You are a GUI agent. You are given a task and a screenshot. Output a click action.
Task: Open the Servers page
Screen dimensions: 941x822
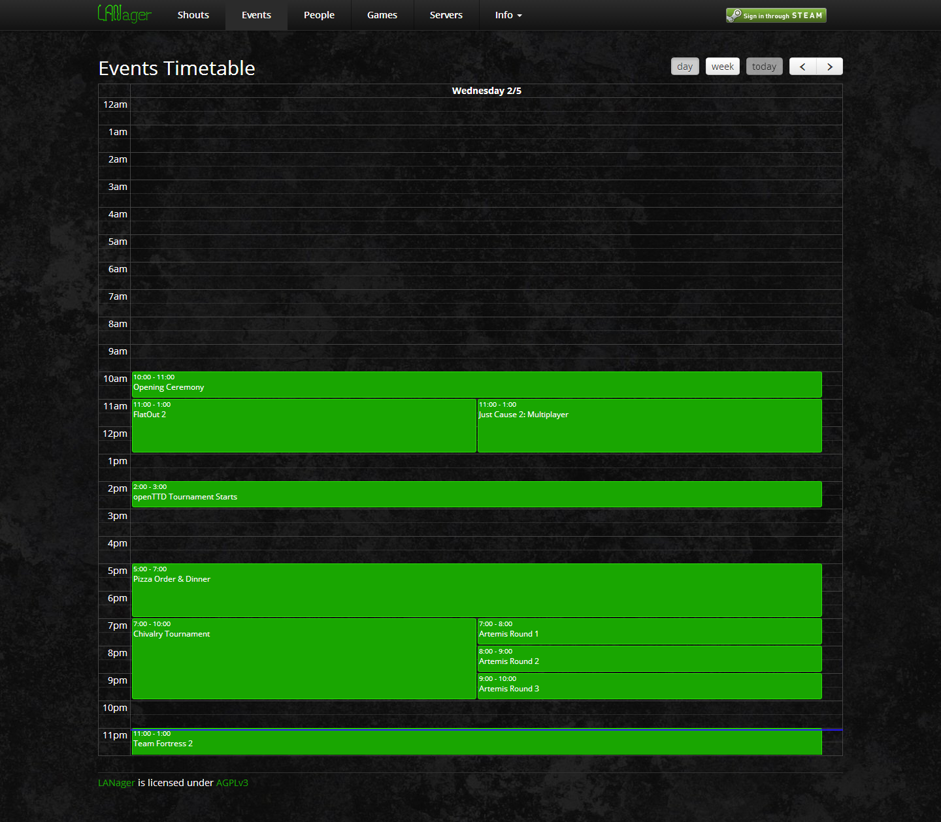[446, 15]
